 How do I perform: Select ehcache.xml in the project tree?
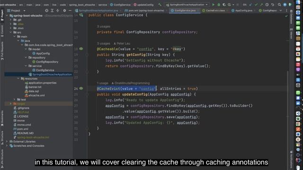point(35,95)
